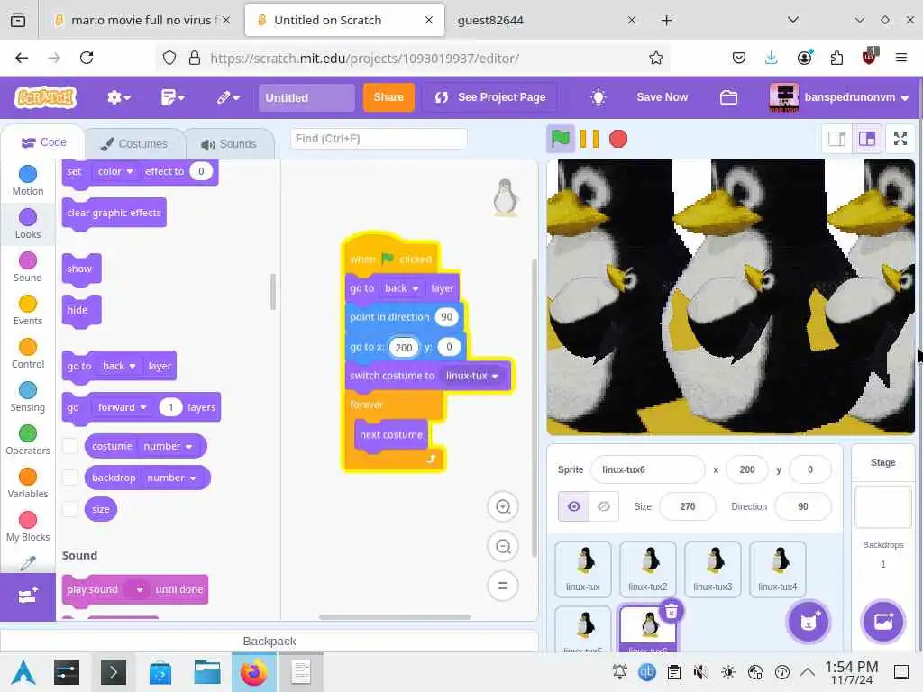Switch to the Code tab
The height and width of the screenshot is (692, 923).
[43, 142]
